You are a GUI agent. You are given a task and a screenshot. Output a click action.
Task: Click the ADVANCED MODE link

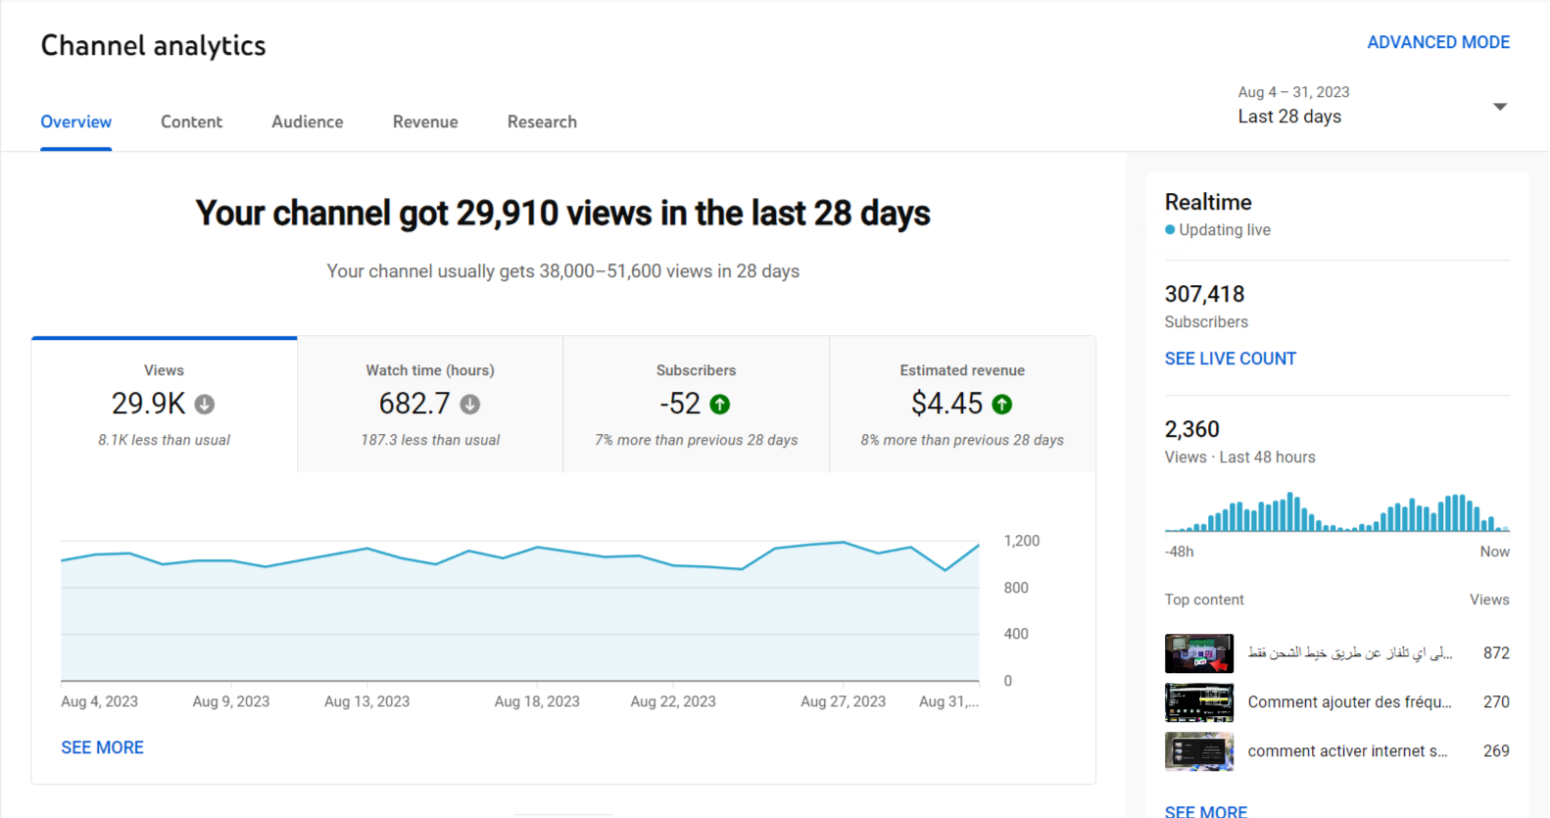tap(1437, 42)
